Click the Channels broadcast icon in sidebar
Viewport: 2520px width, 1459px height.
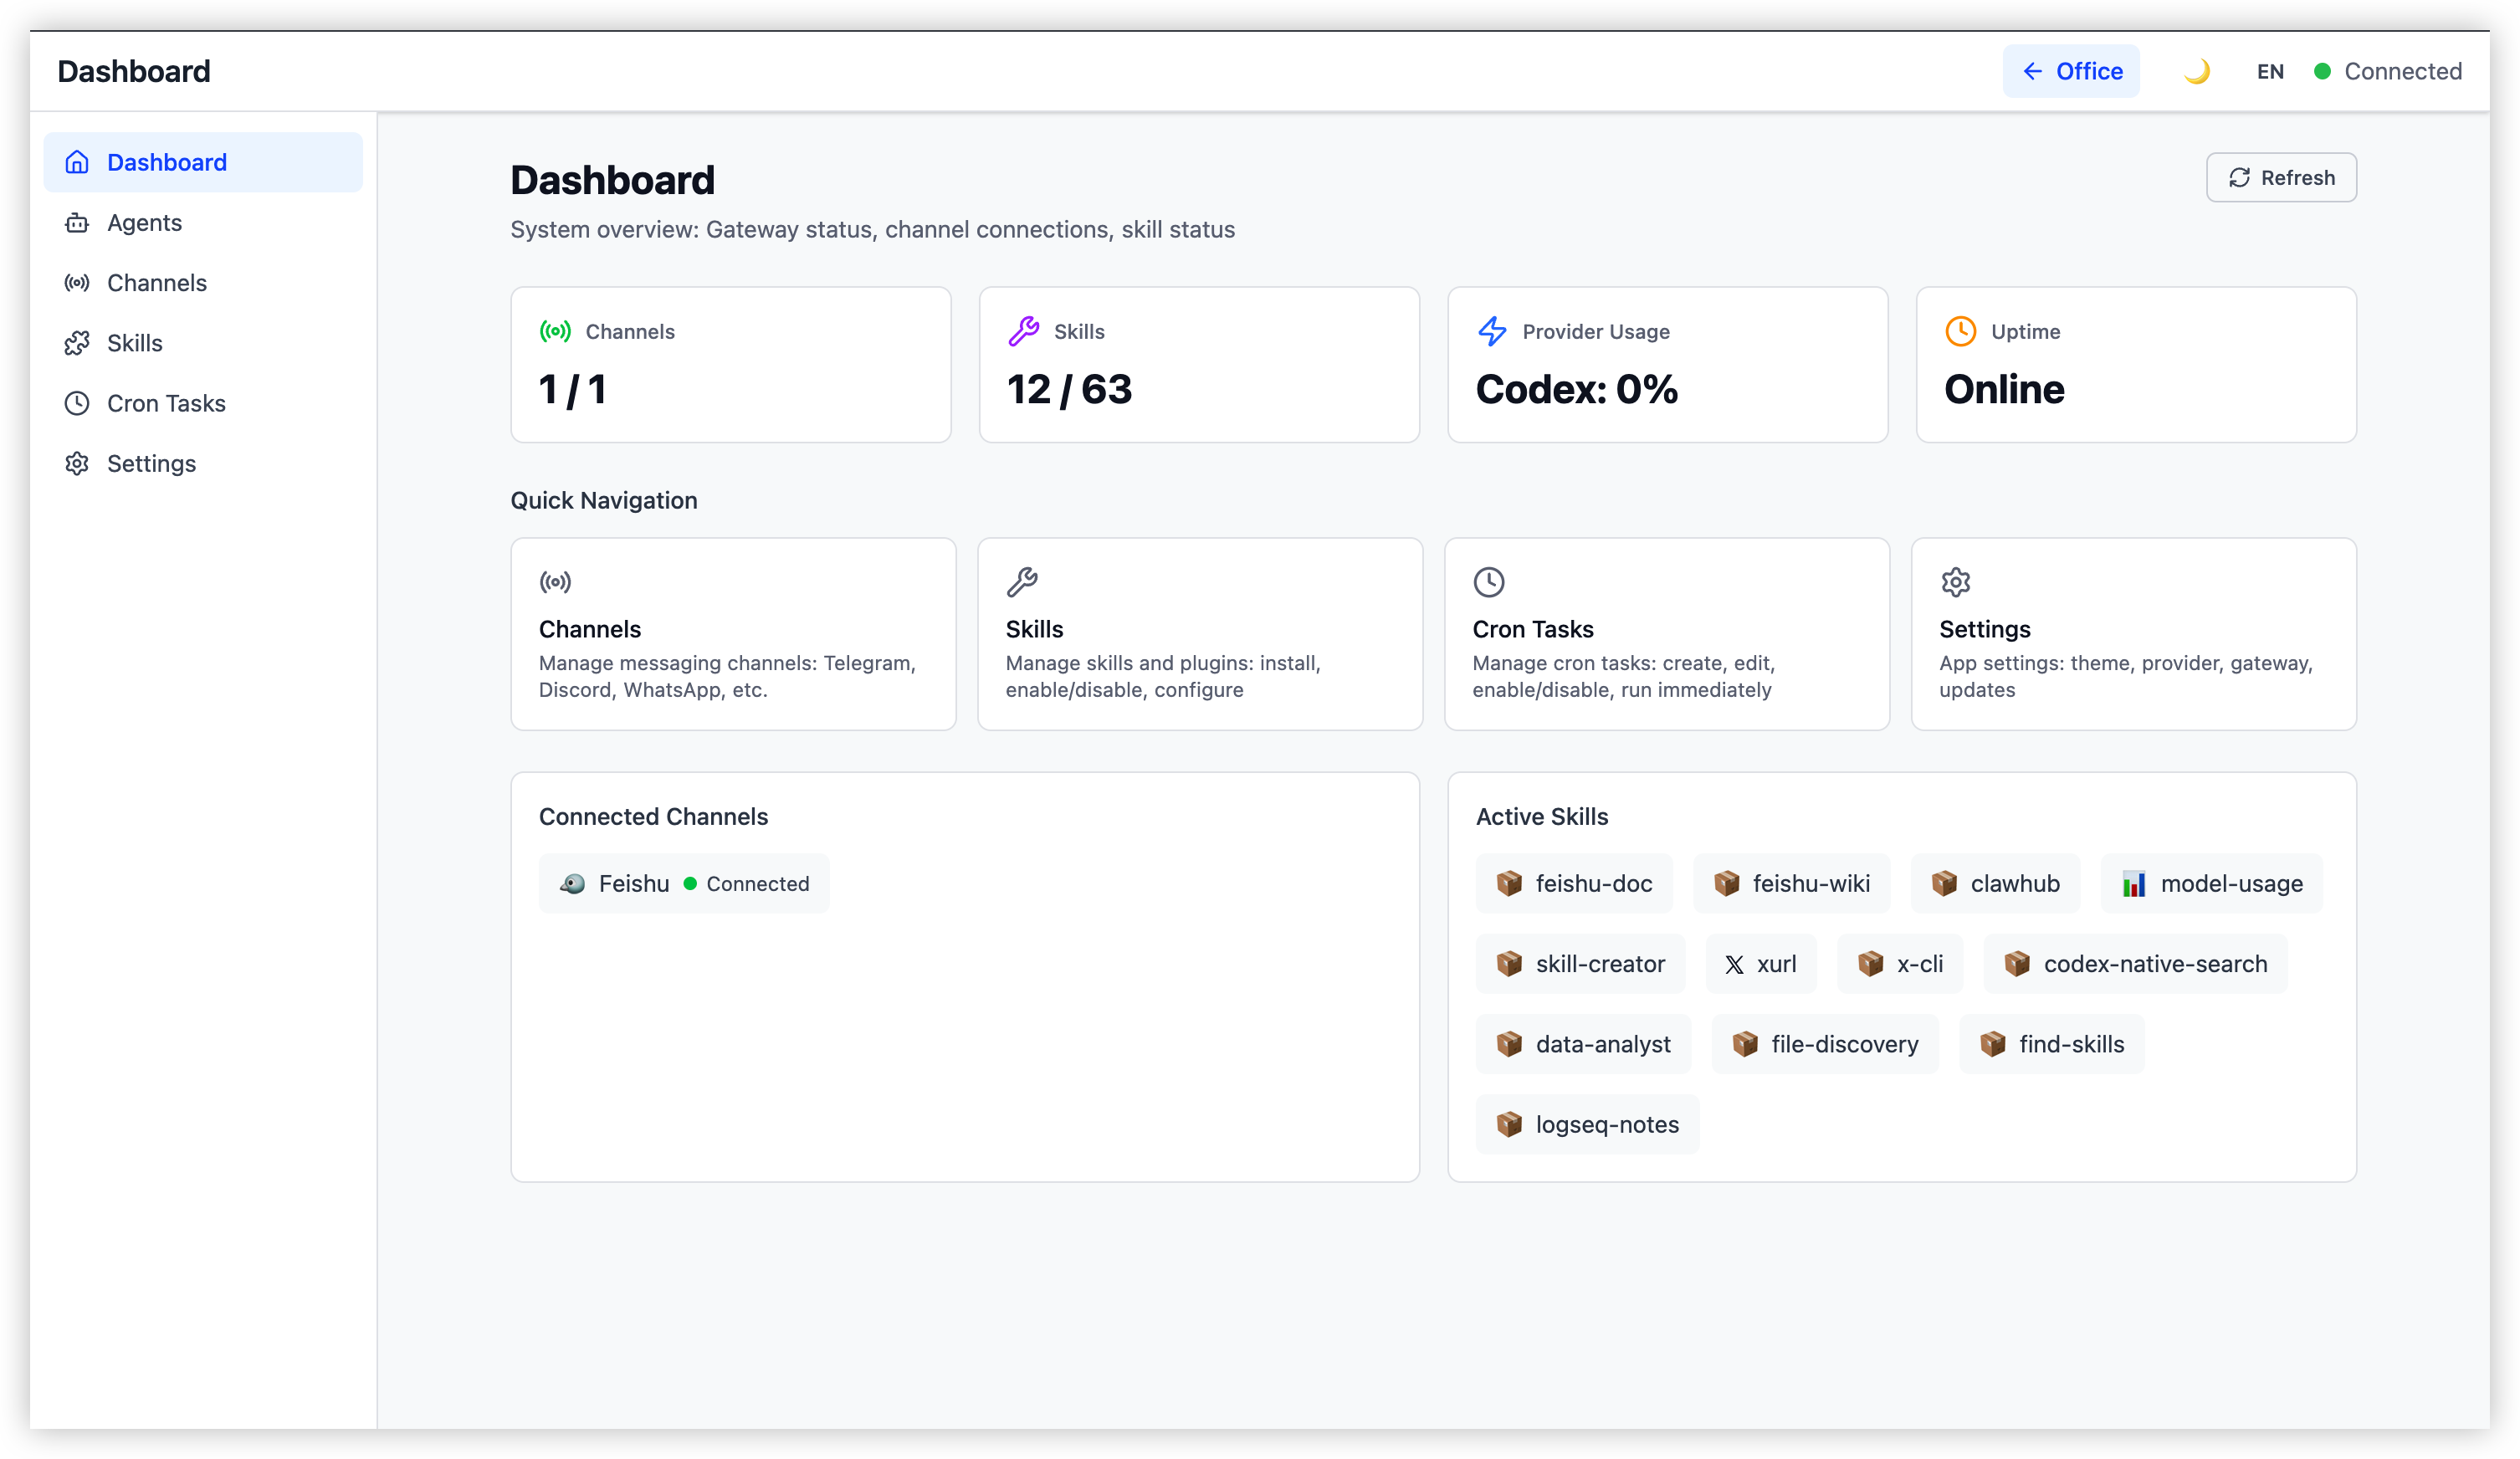pos(77,283)
